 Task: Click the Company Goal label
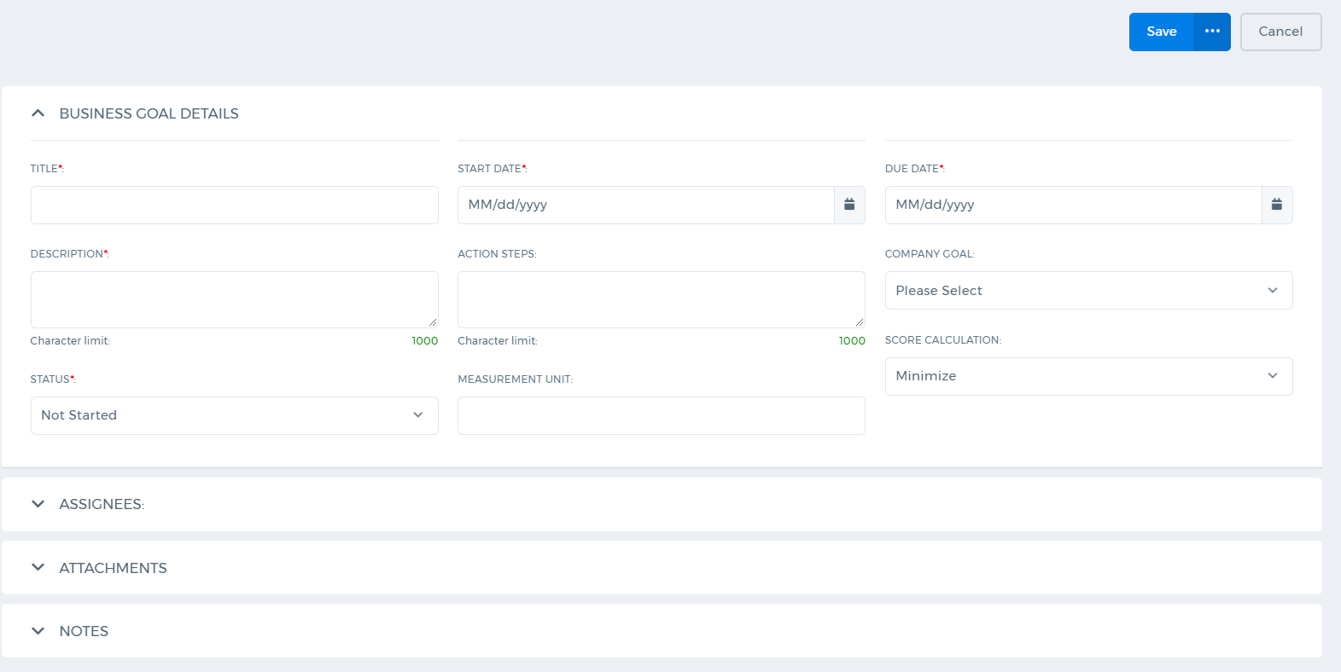click(930, 254)
